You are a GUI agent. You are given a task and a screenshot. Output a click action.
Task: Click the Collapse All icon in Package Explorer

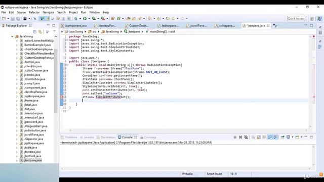(x=35, y=31)
